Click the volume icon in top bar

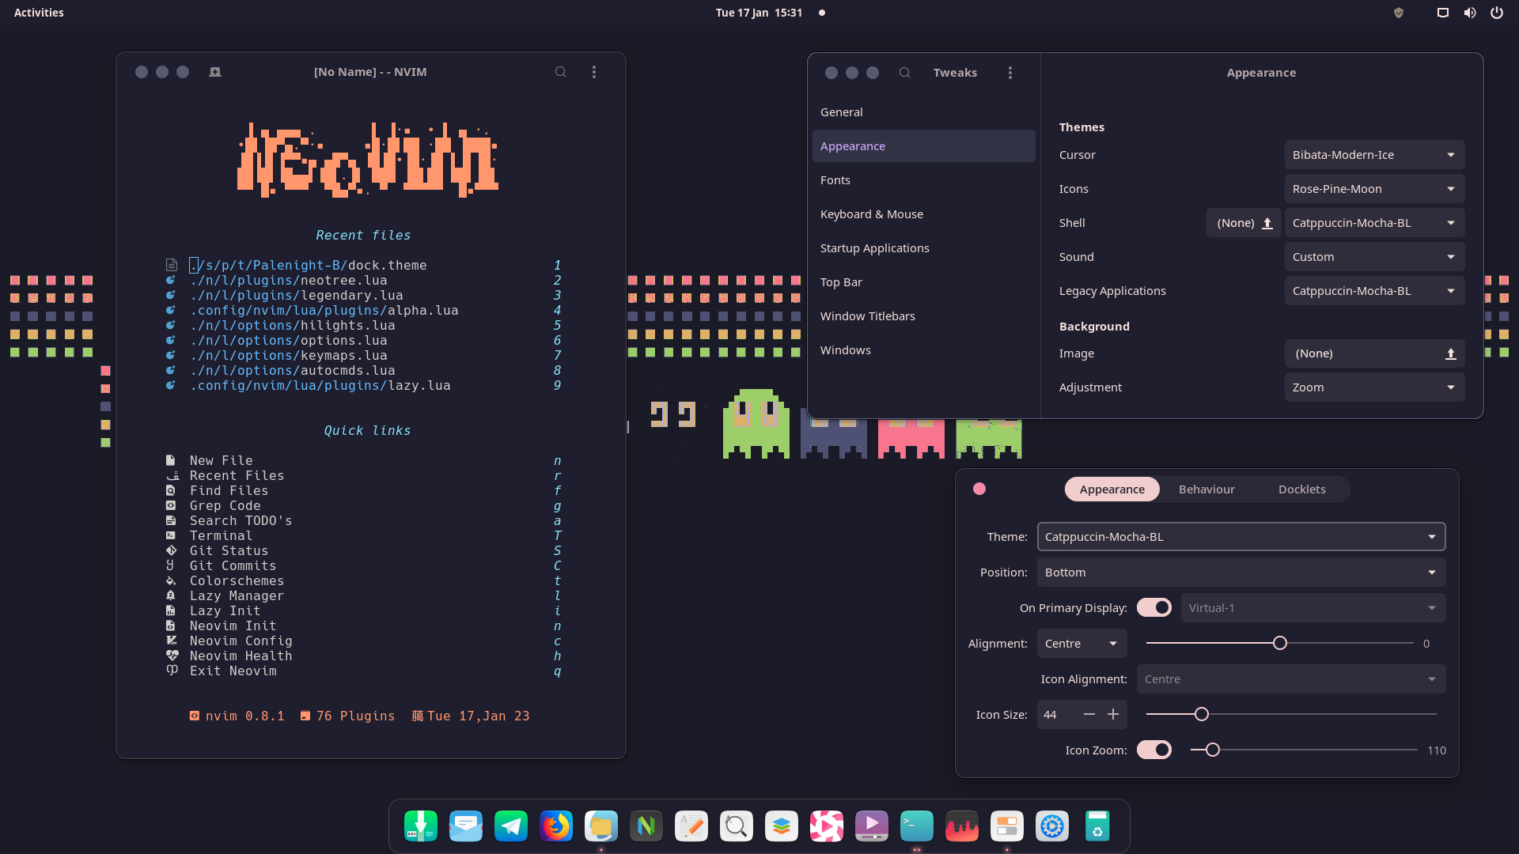pyautogui.click(x=1470, y=13)
